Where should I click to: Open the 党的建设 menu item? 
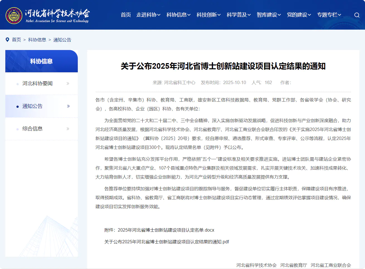pyautogui.click(x=299, y=15)
